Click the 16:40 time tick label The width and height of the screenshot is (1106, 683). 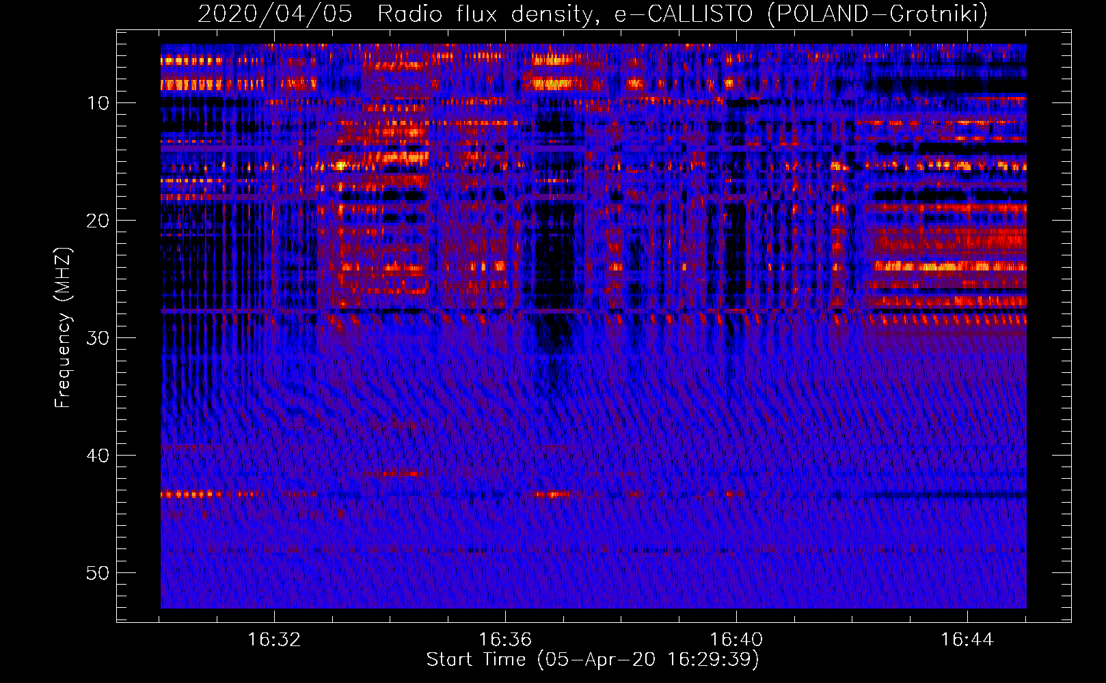point(736,640)
